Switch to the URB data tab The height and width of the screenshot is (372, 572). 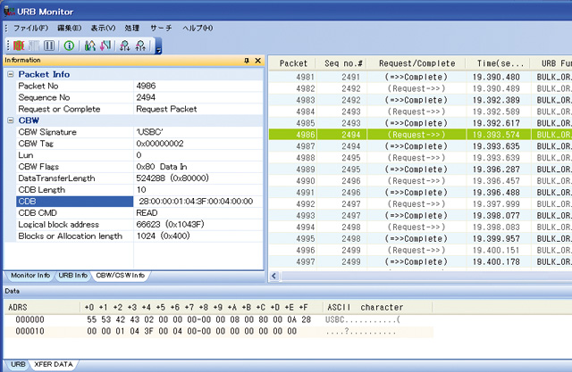click(x=18, y=364)
